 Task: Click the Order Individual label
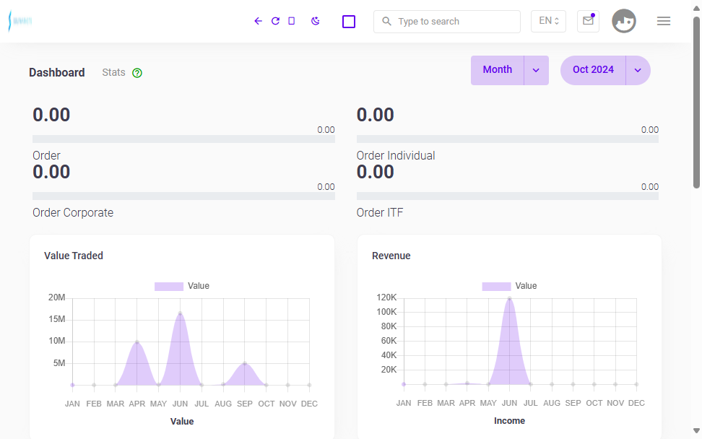coord(396,155)
